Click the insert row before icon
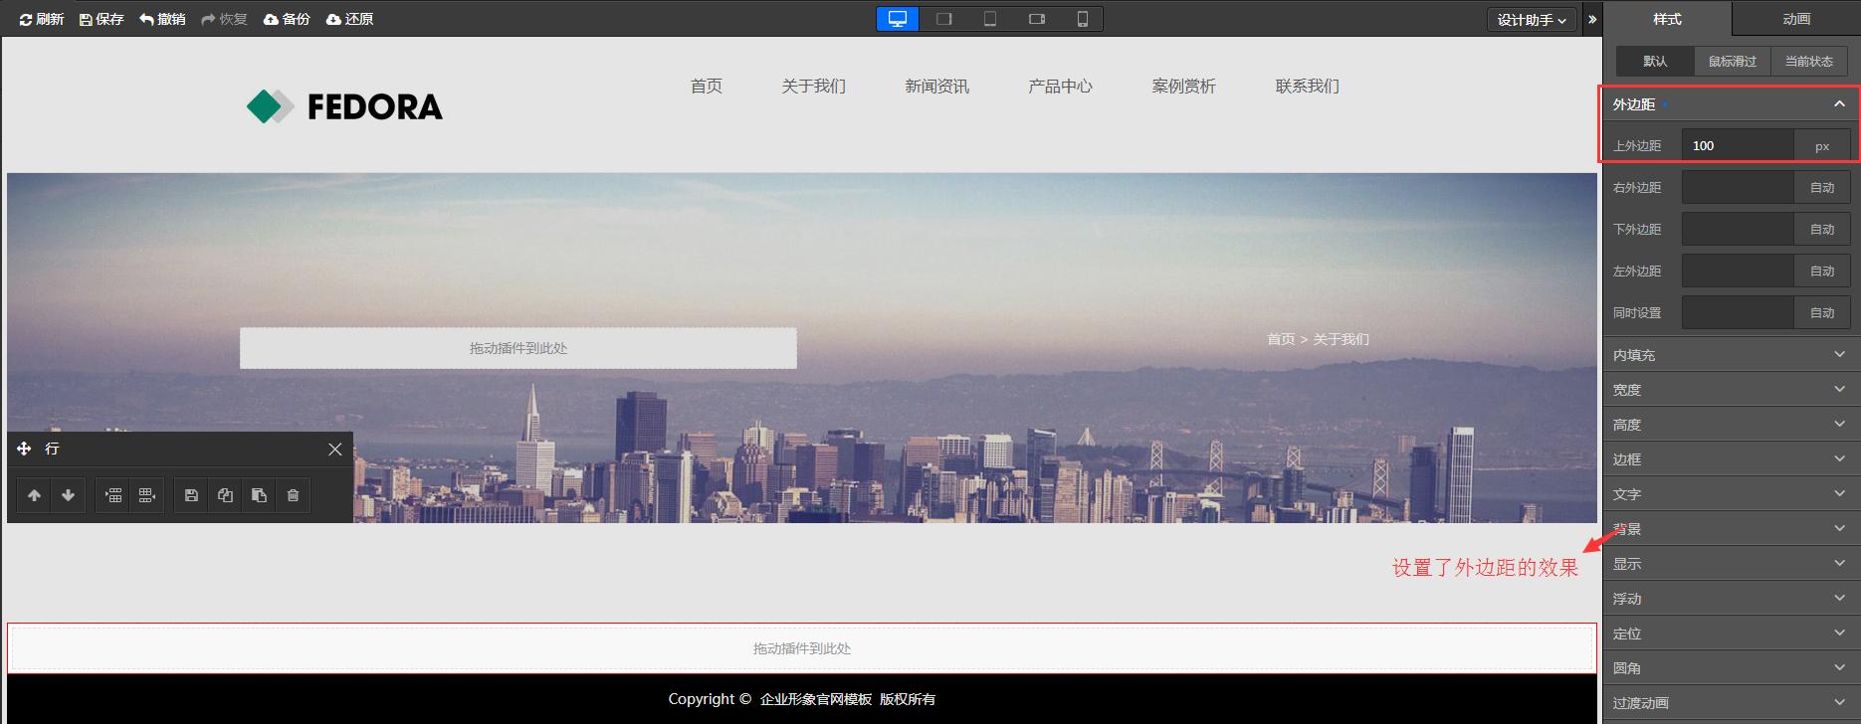Image resolution: width=1861 pixels, height=724 pixels. point(113,495)
